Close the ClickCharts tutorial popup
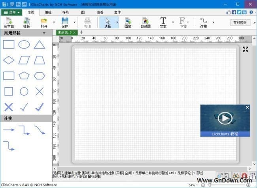Screen dimensions: 257x188 (x=248, y=107)
